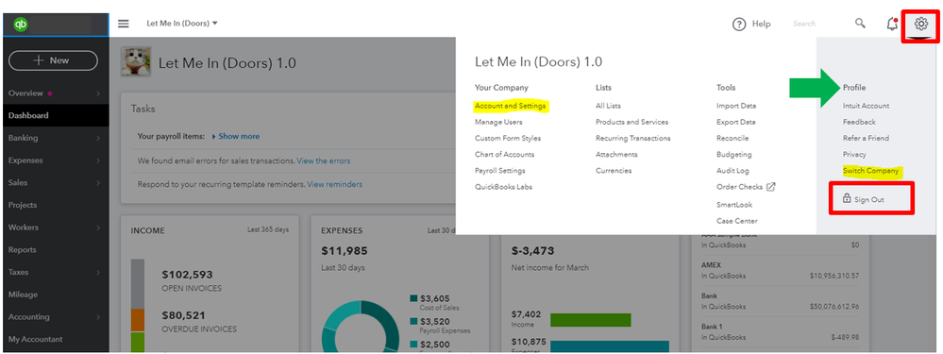Open Currencies list

point(614,171)
